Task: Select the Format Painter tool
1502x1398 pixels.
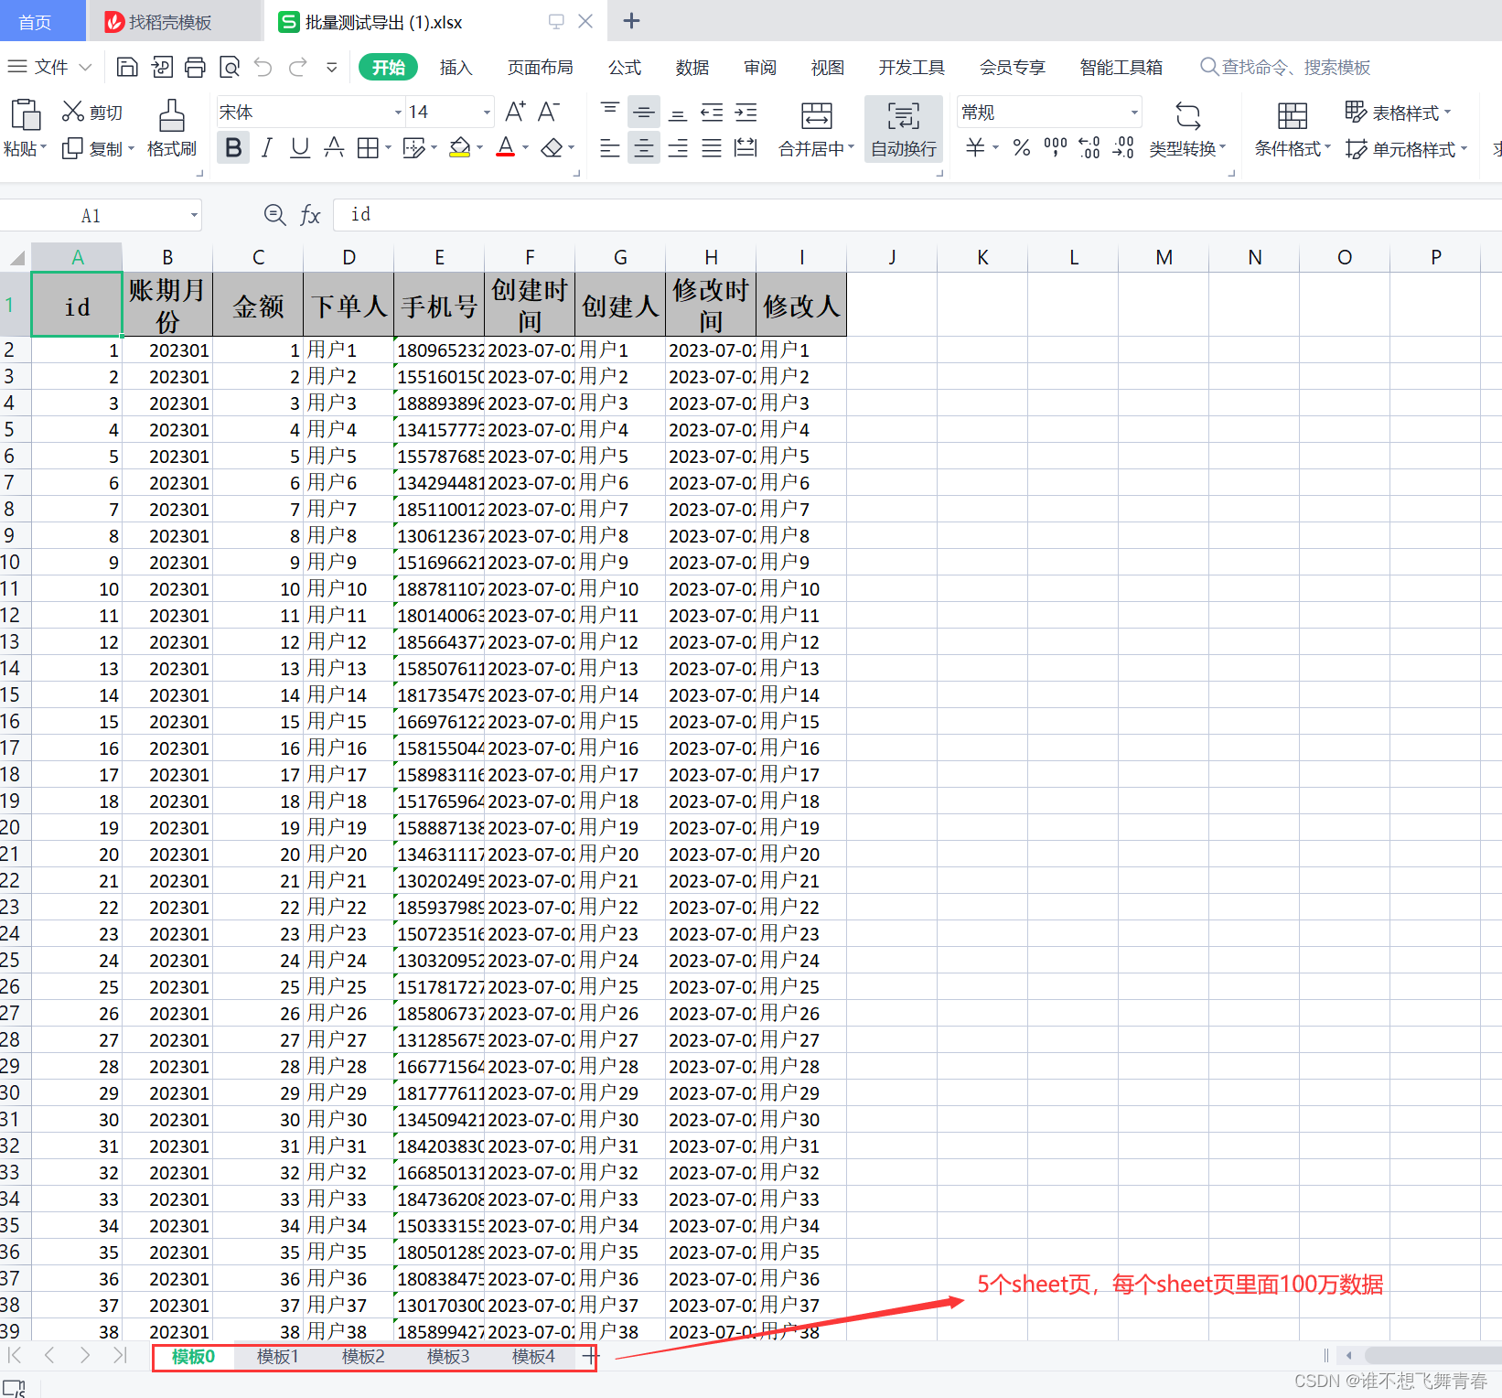Action: tap(171, 128)
